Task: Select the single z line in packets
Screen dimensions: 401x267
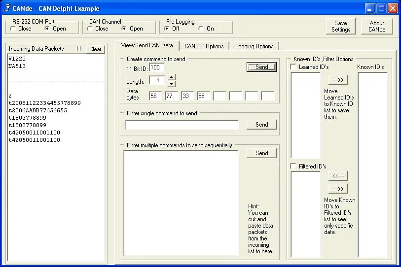Action: tap(10, 96)
